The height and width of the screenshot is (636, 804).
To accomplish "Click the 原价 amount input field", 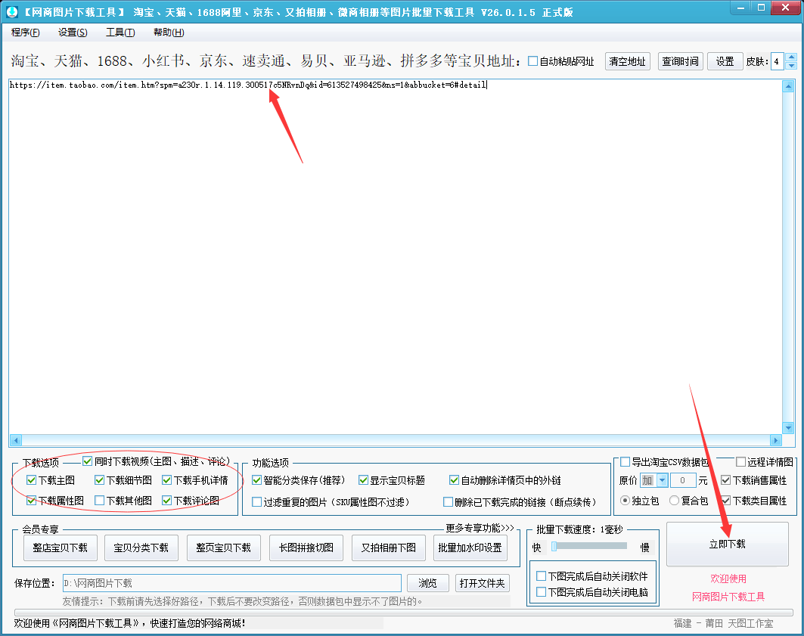I will [x=683, y=480].
